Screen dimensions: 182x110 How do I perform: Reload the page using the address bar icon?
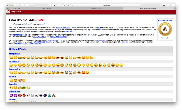coord(140,5)
